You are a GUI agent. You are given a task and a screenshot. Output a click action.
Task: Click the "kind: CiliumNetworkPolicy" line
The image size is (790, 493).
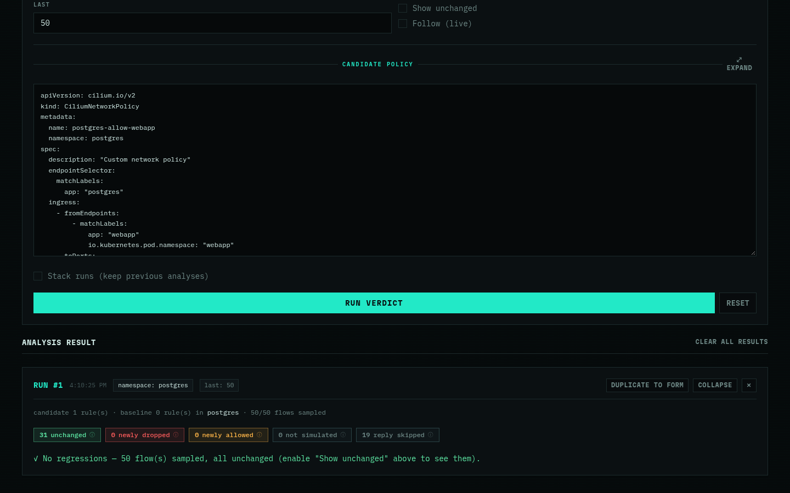coord(90,106)
